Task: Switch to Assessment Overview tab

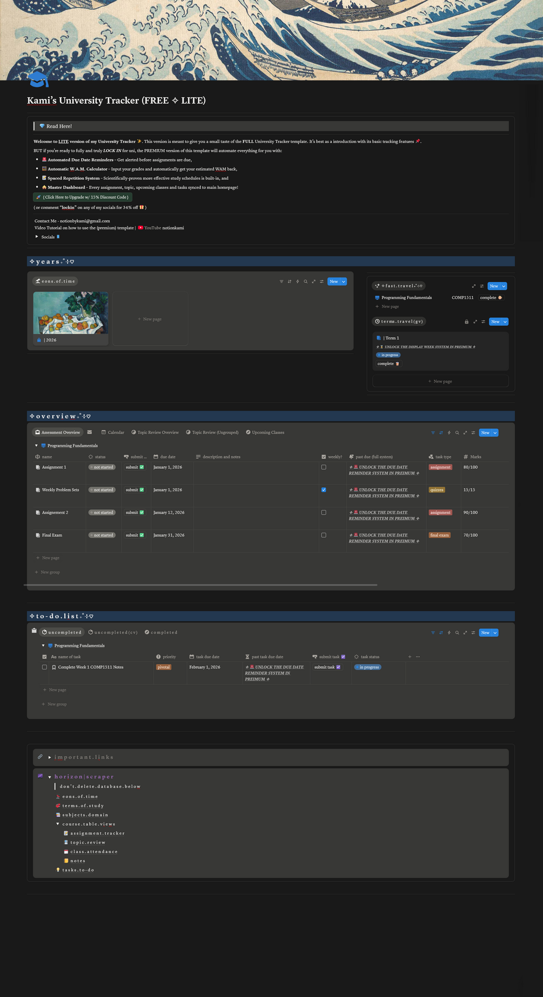Action: [x=57, y=433]
